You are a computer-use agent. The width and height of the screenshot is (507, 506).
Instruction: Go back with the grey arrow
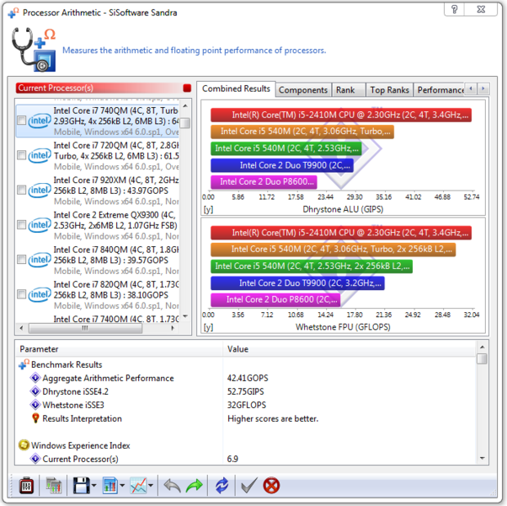tap(172, 486)
